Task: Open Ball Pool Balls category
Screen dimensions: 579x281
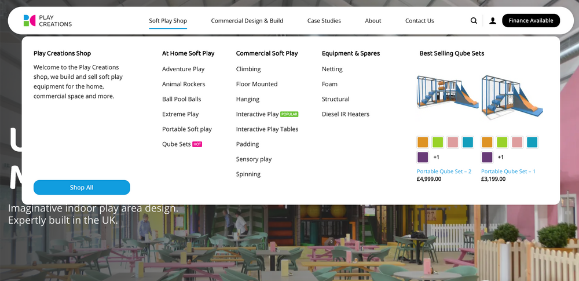Action: tap(182, 99)
